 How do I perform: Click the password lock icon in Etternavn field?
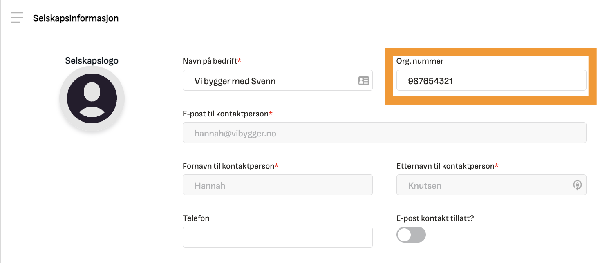tap(578, 185)
